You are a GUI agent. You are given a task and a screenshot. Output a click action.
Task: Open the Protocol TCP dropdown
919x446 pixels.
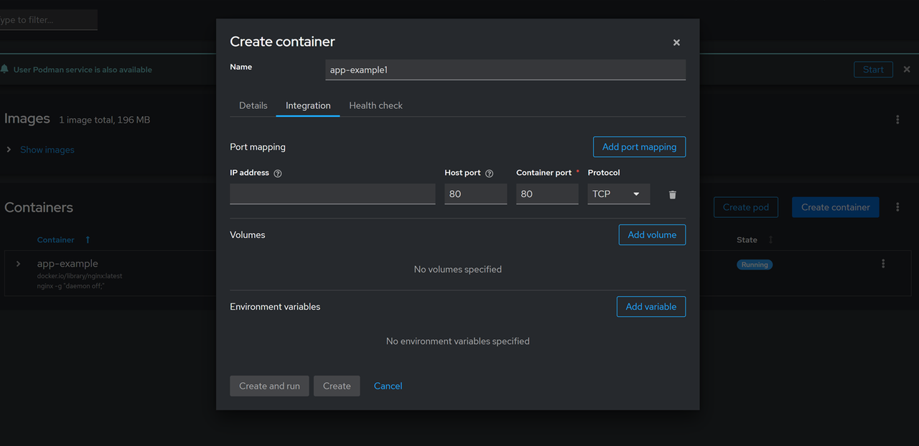pos(619,194)
